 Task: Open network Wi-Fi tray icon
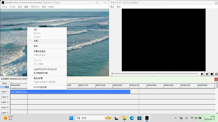pos(192,118)
